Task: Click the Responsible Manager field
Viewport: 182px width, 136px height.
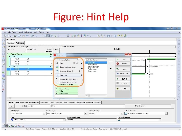Action: [92, 120]
